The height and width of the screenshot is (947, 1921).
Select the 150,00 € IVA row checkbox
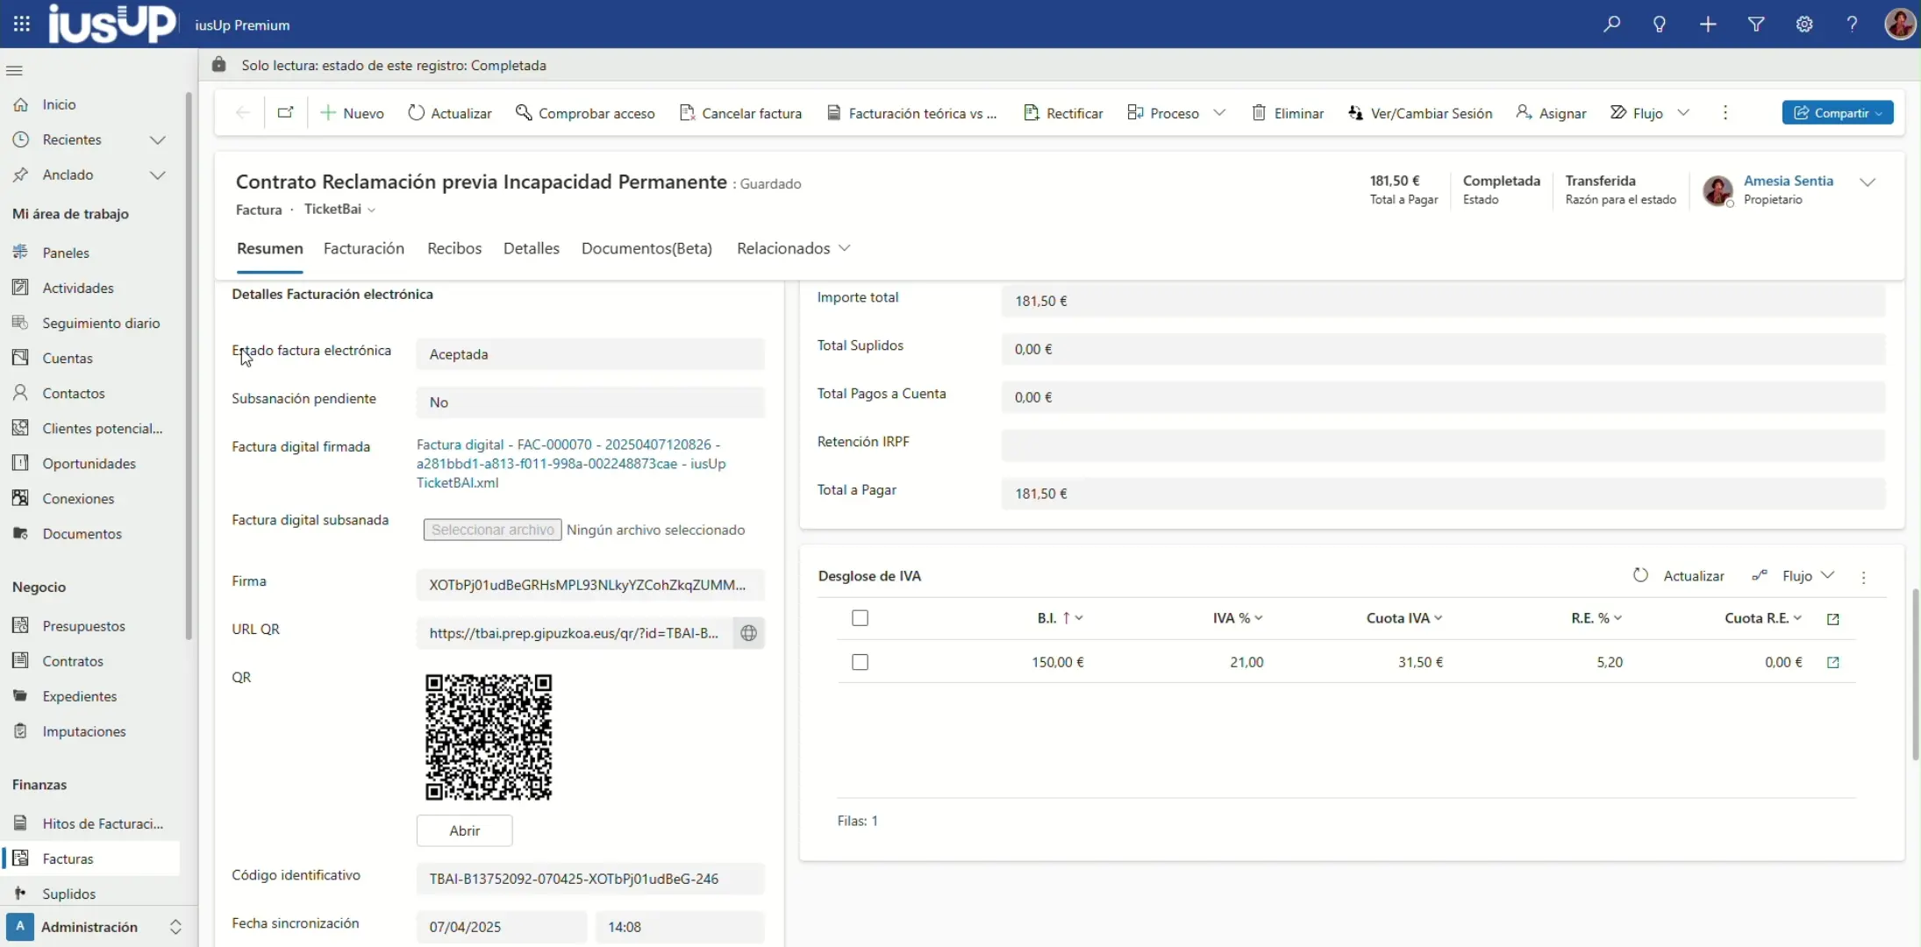click(x=860, y=662)
